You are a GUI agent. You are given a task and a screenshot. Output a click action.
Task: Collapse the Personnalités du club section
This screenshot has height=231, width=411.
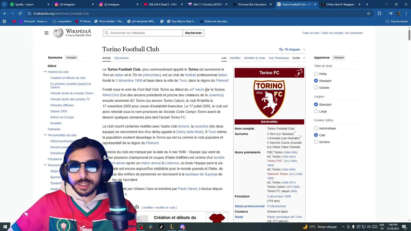[x=45, y=135]
